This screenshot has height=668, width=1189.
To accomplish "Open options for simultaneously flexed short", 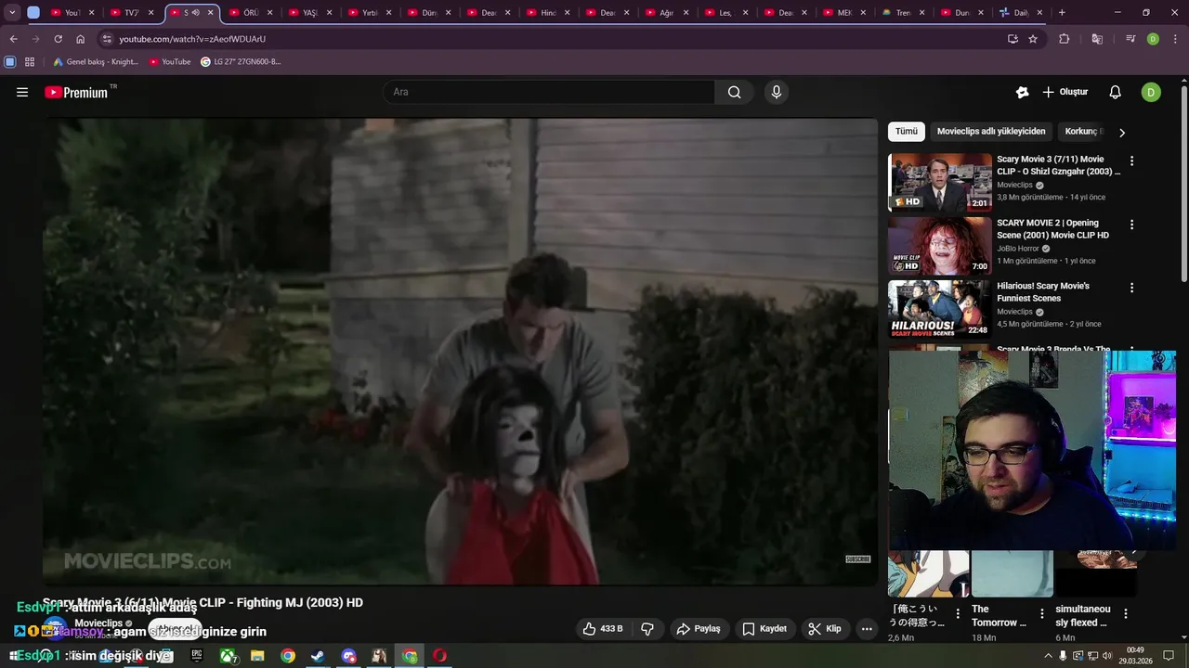I will [x=1126, y=613].
